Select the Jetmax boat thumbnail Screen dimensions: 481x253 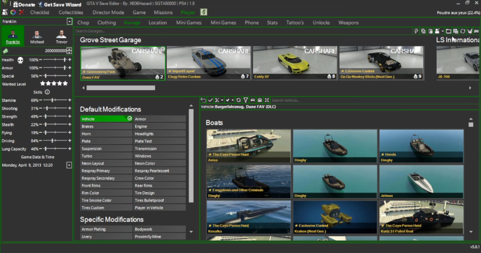click(421, 182)
